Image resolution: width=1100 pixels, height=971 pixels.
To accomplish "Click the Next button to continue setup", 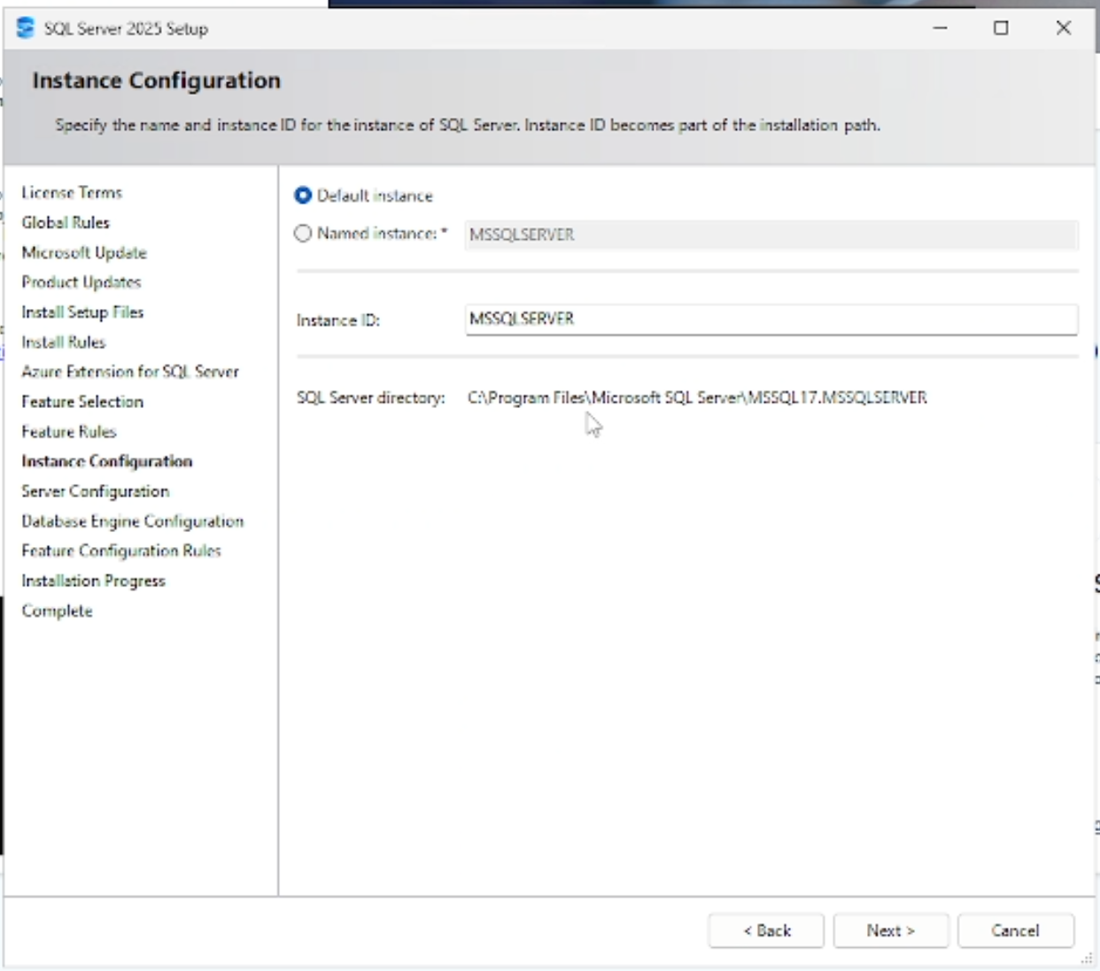I will (x=890, y=930).
